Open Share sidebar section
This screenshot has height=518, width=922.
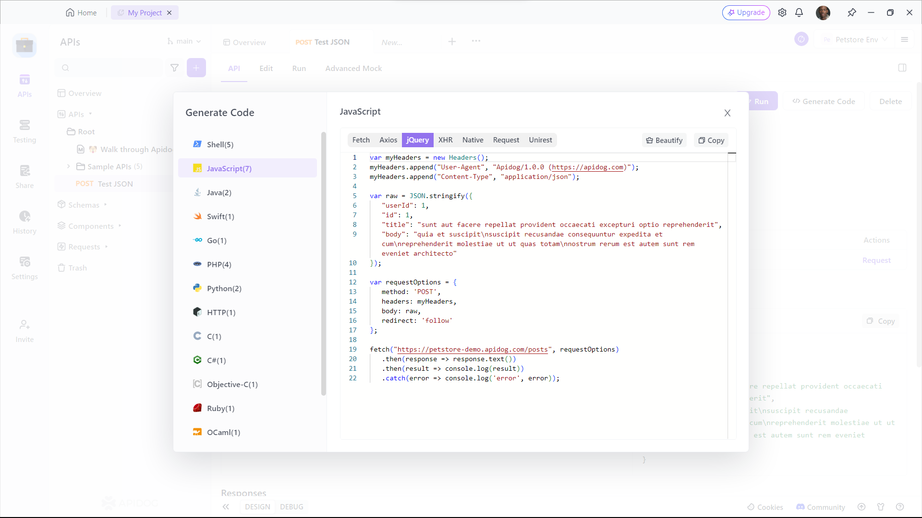pos(24,177)
